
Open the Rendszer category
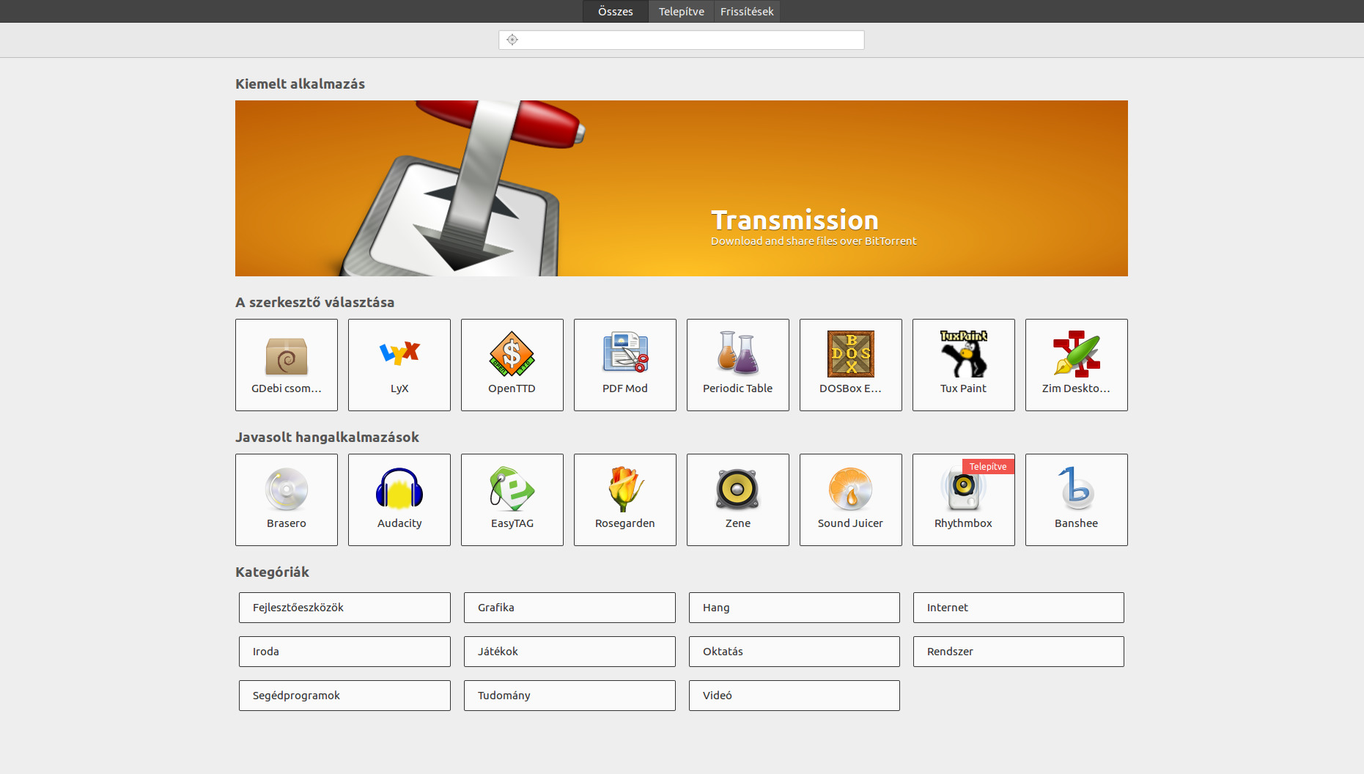[1019, 652]
